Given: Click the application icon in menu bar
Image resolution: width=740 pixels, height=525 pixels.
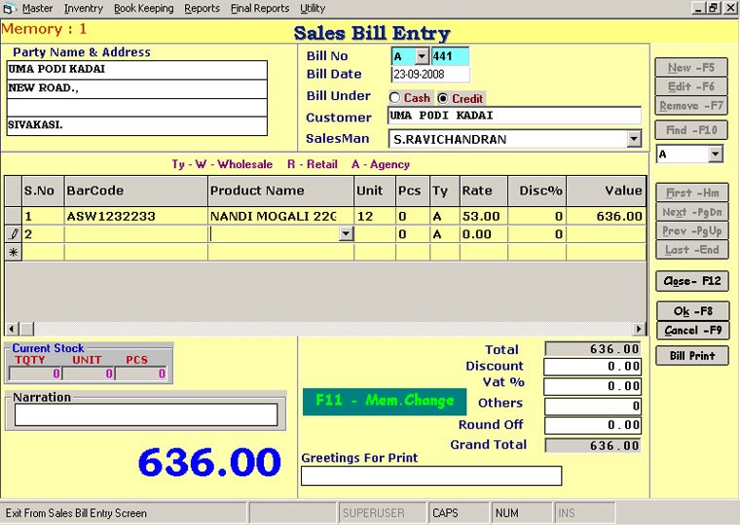Looking at the screenshot, I should (x=10, y=8).
